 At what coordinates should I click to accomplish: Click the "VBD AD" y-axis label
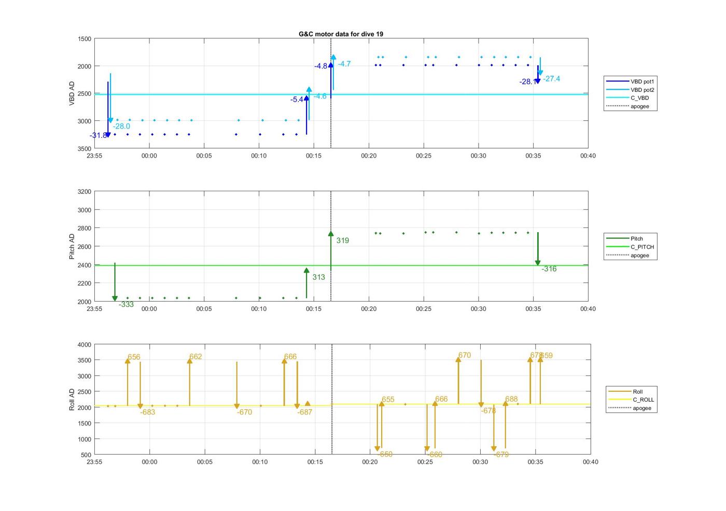point(72,94)
